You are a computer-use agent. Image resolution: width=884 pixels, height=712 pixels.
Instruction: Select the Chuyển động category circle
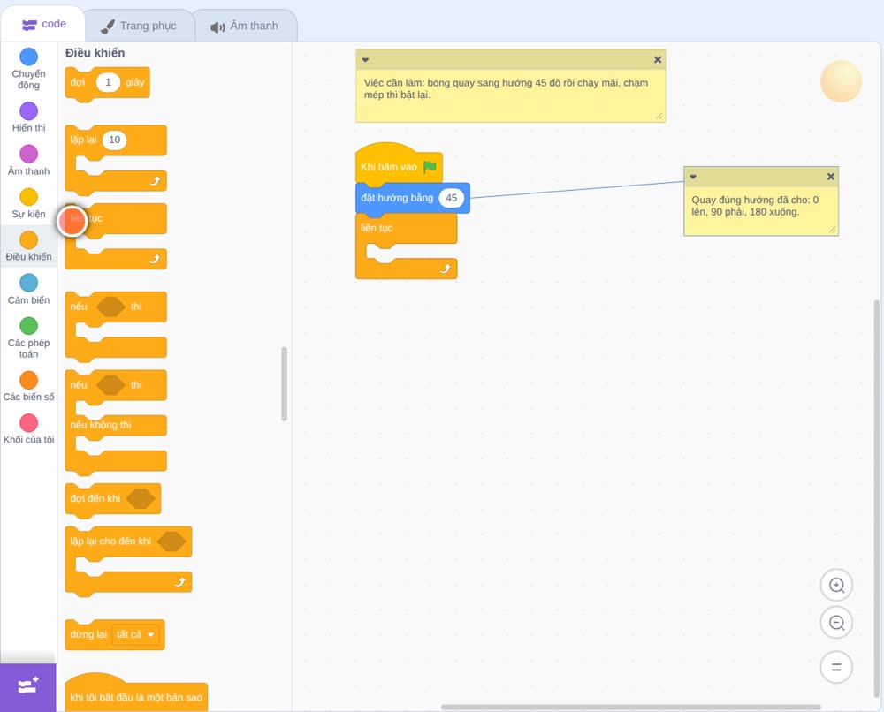(29, 57)
